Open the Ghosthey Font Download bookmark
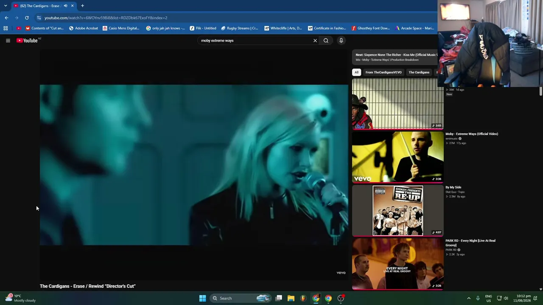 [370, 28]
